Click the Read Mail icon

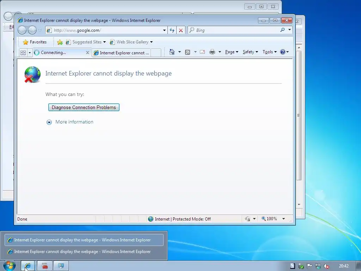tap(202, 52)
